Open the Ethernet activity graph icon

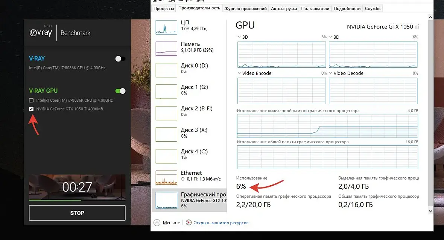coord(166,178)
